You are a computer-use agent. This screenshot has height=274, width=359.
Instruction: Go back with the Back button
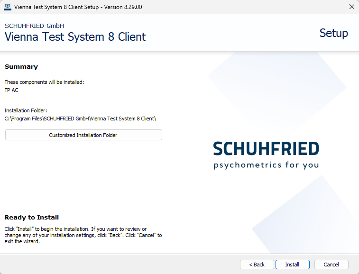(x=257, y=265)
